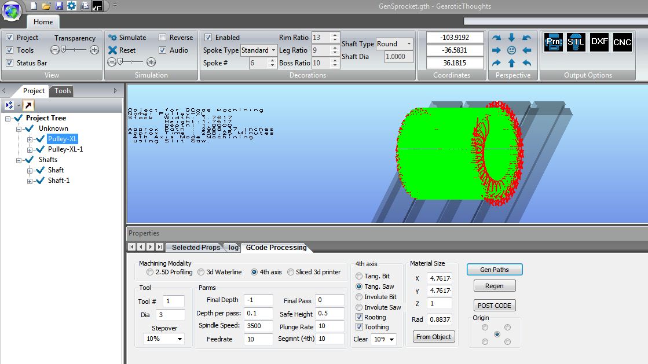The width and height of the screenshot is (648, 364).
Task: Expand the Pulley-XL-1 tree node
Action: tap(30, 149)
